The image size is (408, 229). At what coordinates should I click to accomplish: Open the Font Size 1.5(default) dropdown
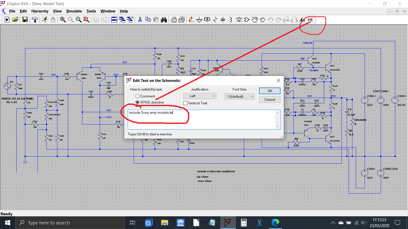[239, 96]
